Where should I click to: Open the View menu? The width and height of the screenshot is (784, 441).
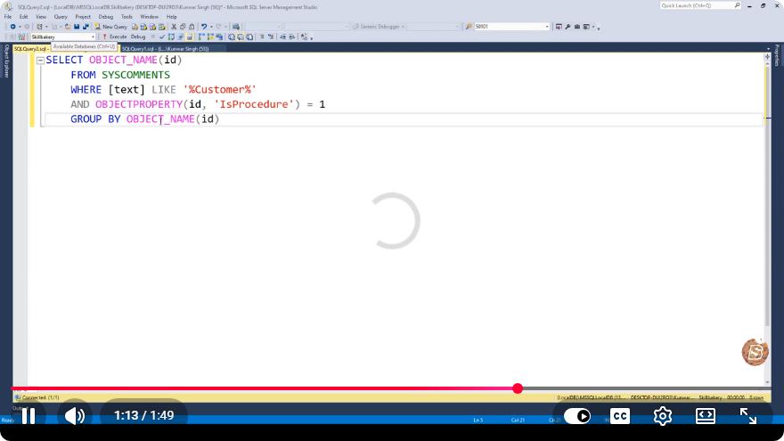point(40,17)
